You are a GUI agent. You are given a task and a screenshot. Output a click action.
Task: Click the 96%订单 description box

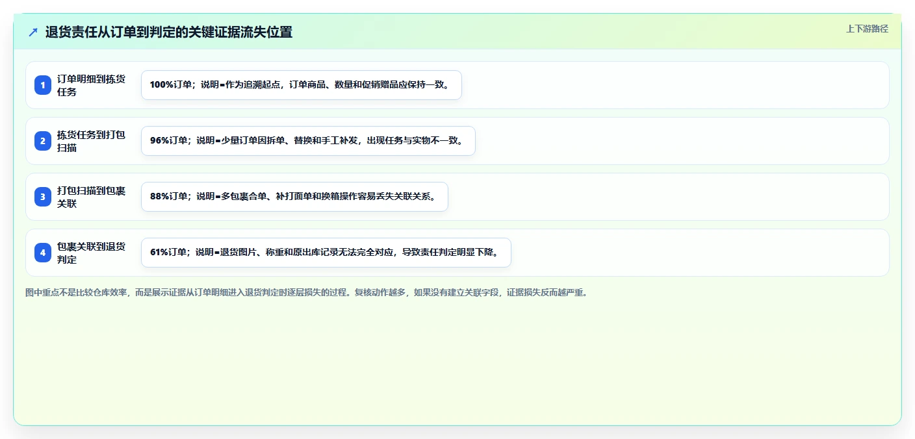pyautogui.click(x=309, y=141)
